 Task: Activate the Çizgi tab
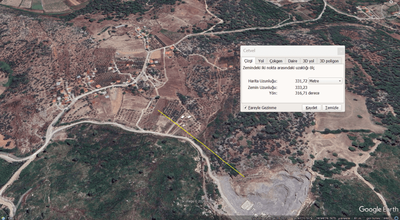(x=248, y=61)
